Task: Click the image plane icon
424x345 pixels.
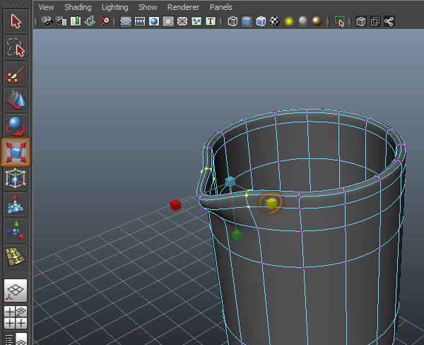Action: [90, 21]
